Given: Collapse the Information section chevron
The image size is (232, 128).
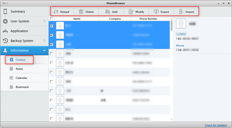Looking at the screenshot, I should click(x=44, y=50).
